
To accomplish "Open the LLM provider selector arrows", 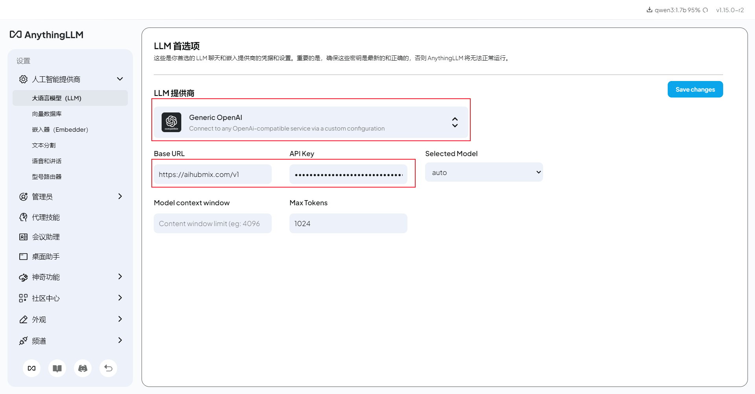I will pyautogui.click(x=455, y=122).
